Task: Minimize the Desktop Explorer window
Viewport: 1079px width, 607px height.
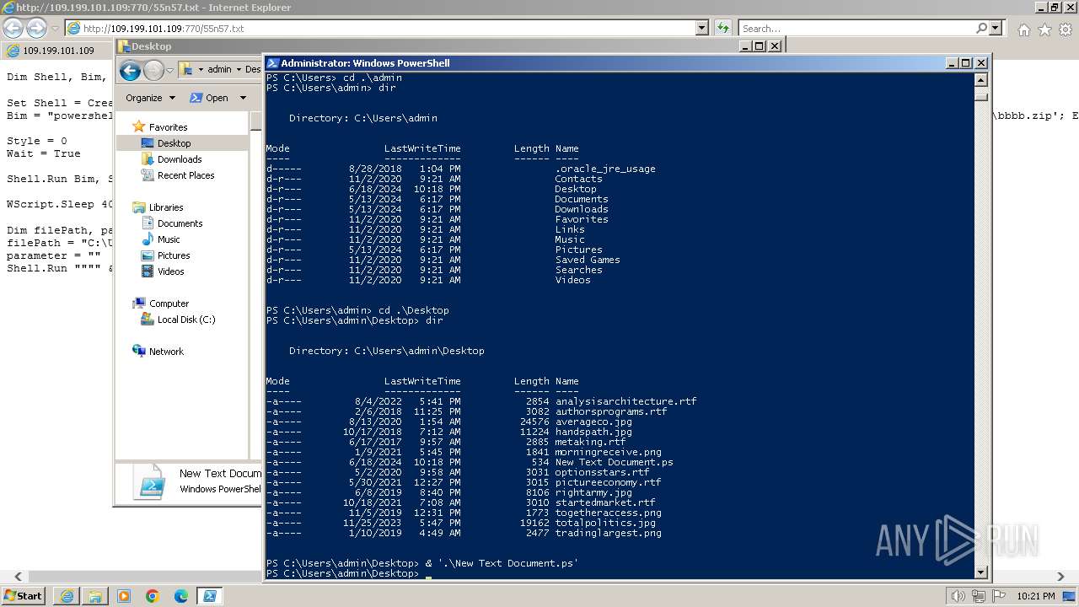Action: tap(744, 46)
